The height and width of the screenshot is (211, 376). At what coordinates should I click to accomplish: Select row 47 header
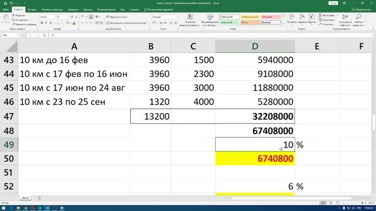(9, 116)
